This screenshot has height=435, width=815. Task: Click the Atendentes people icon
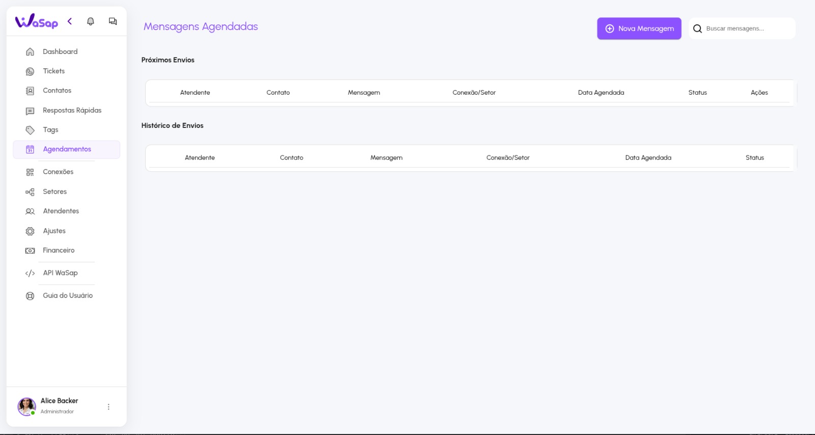coord(30,211)
